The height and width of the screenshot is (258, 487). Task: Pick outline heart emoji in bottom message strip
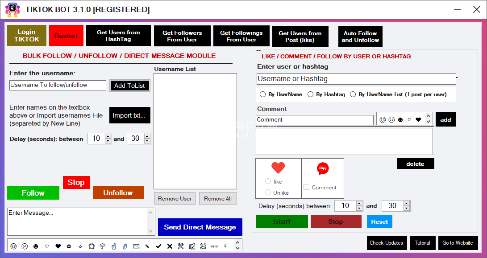coord(47,246)
